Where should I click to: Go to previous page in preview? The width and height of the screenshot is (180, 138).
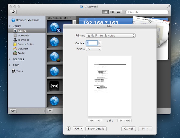(x=99, y=120)
